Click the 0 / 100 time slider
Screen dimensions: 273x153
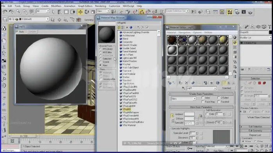click(x=24, y=136)
